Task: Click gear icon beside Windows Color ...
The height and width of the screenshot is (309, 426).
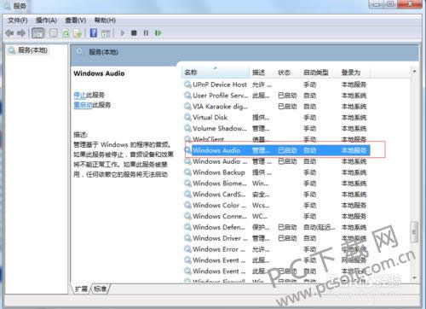Action: (x=187, y=205)
